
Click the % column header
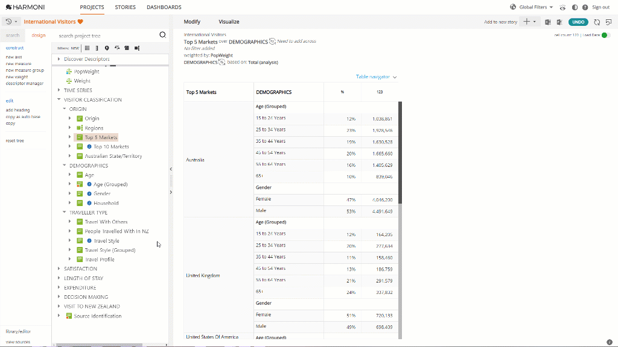click(x=342, y=92)
